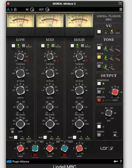Toggle the LINK button under MIX
Viewport: 132px width, 168px height.
pyautogui.click(x=99, y=127)
